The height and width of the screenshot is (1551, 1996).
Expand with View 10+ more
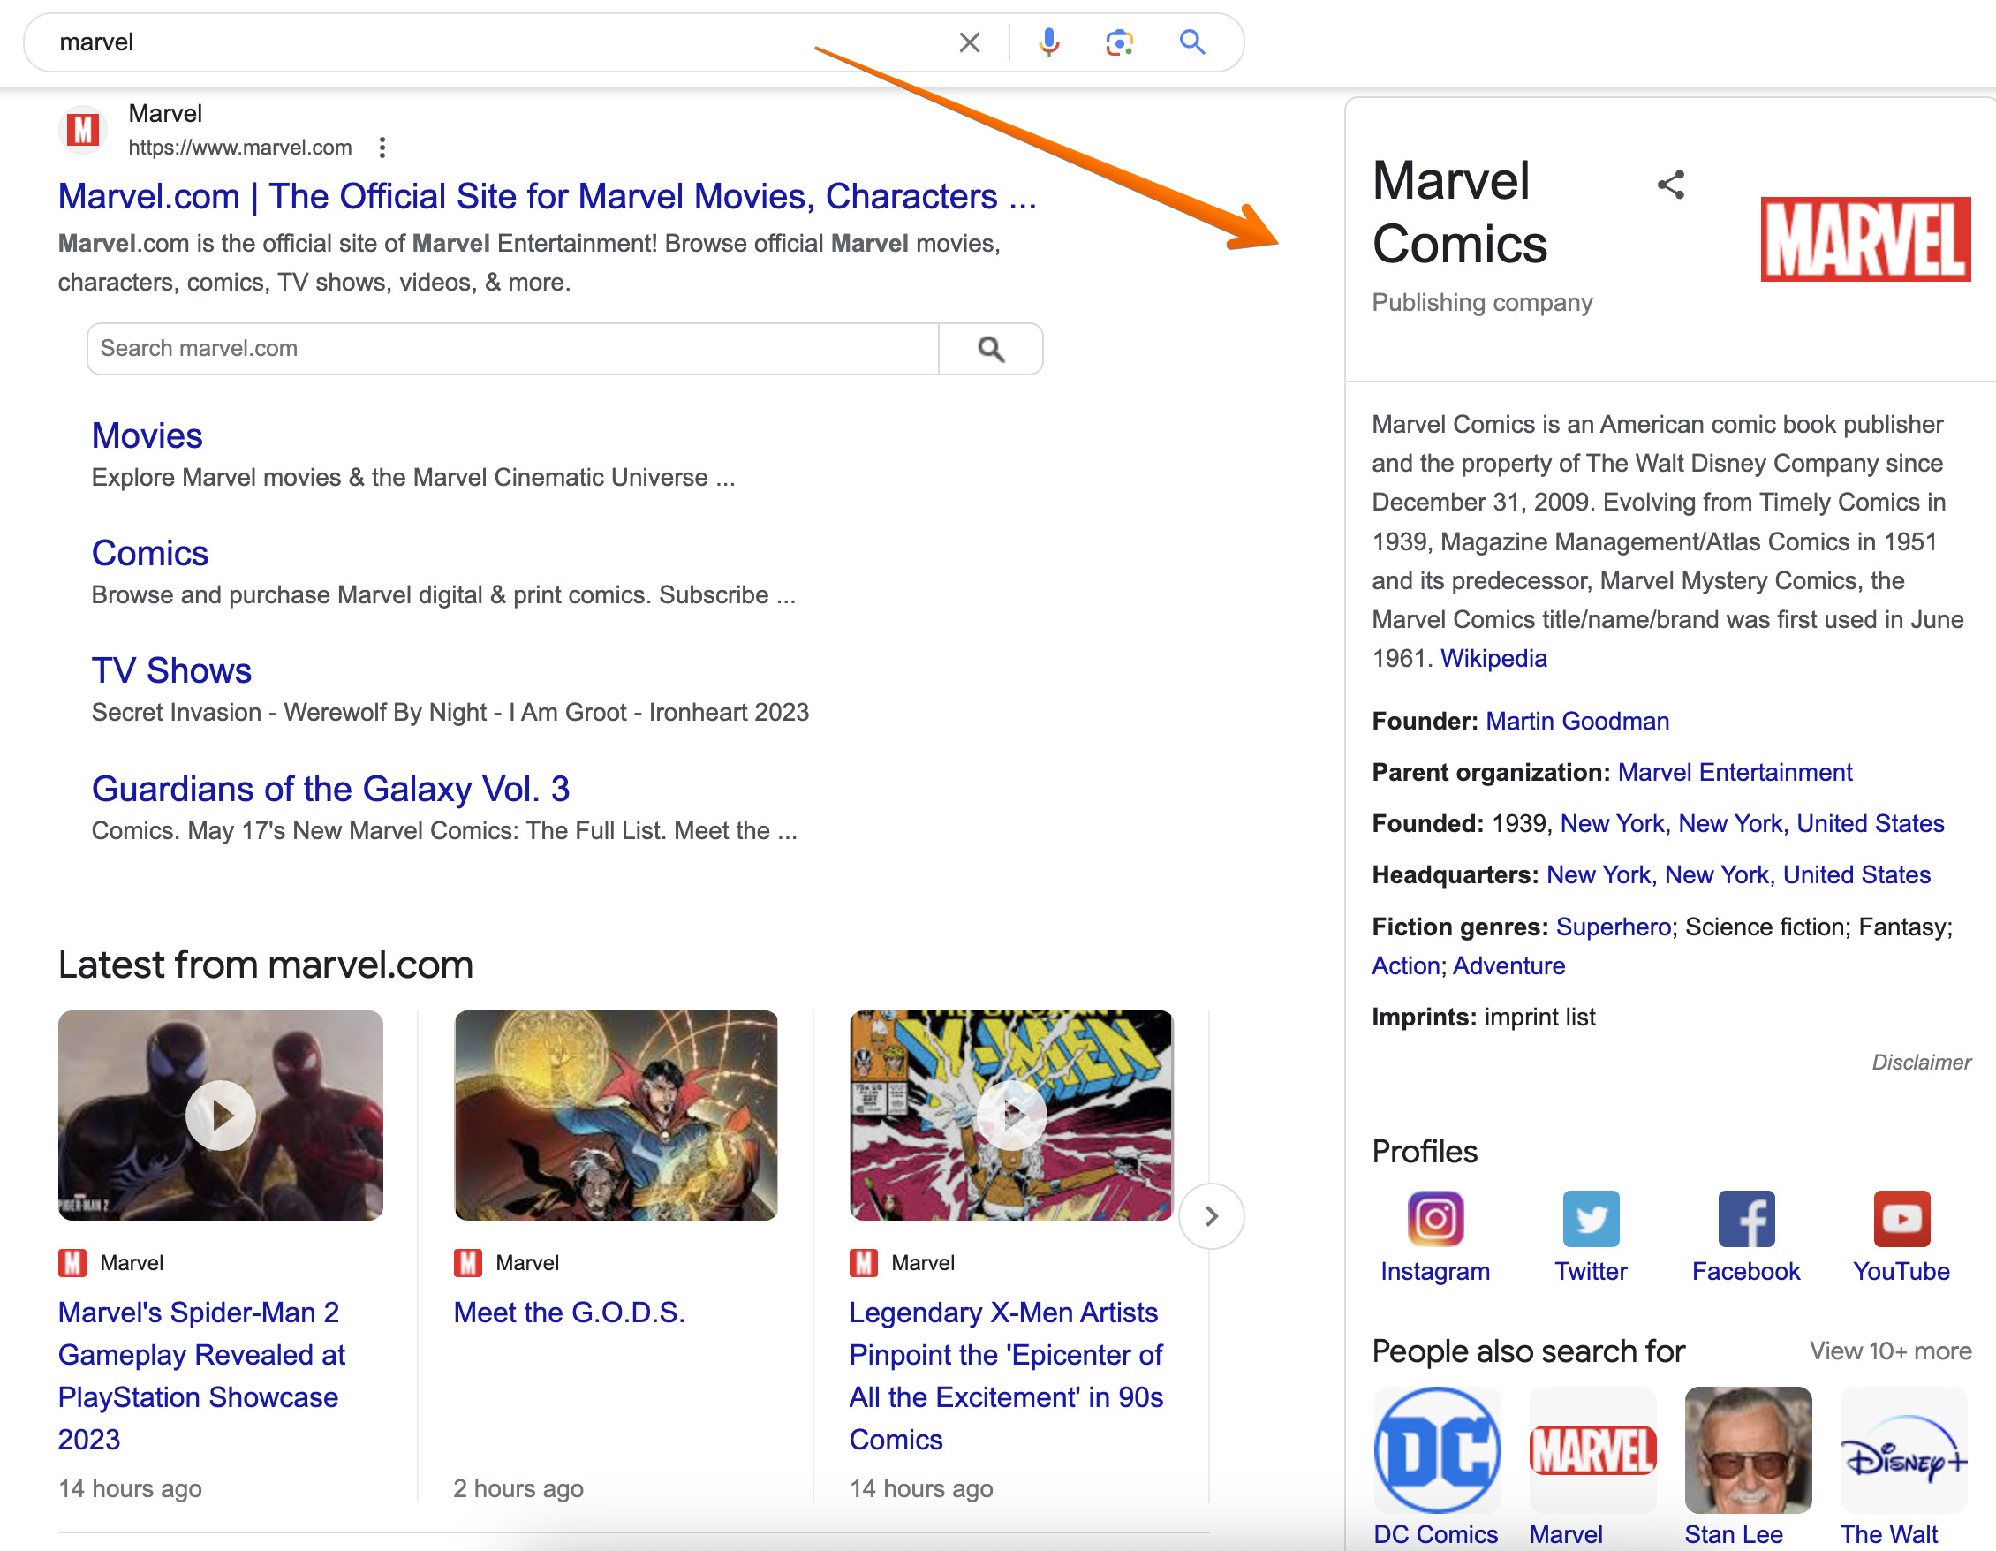pos(1891,1351)
